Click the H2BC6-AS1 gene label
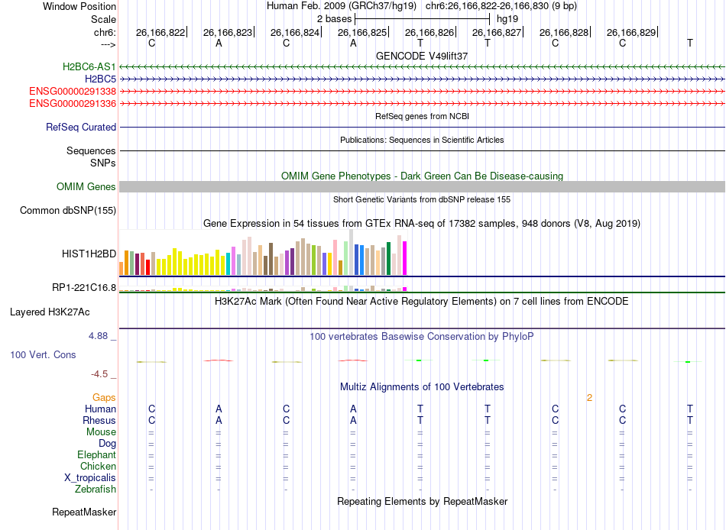The width and height of the screenshot is (726, 530). point(89,66)
